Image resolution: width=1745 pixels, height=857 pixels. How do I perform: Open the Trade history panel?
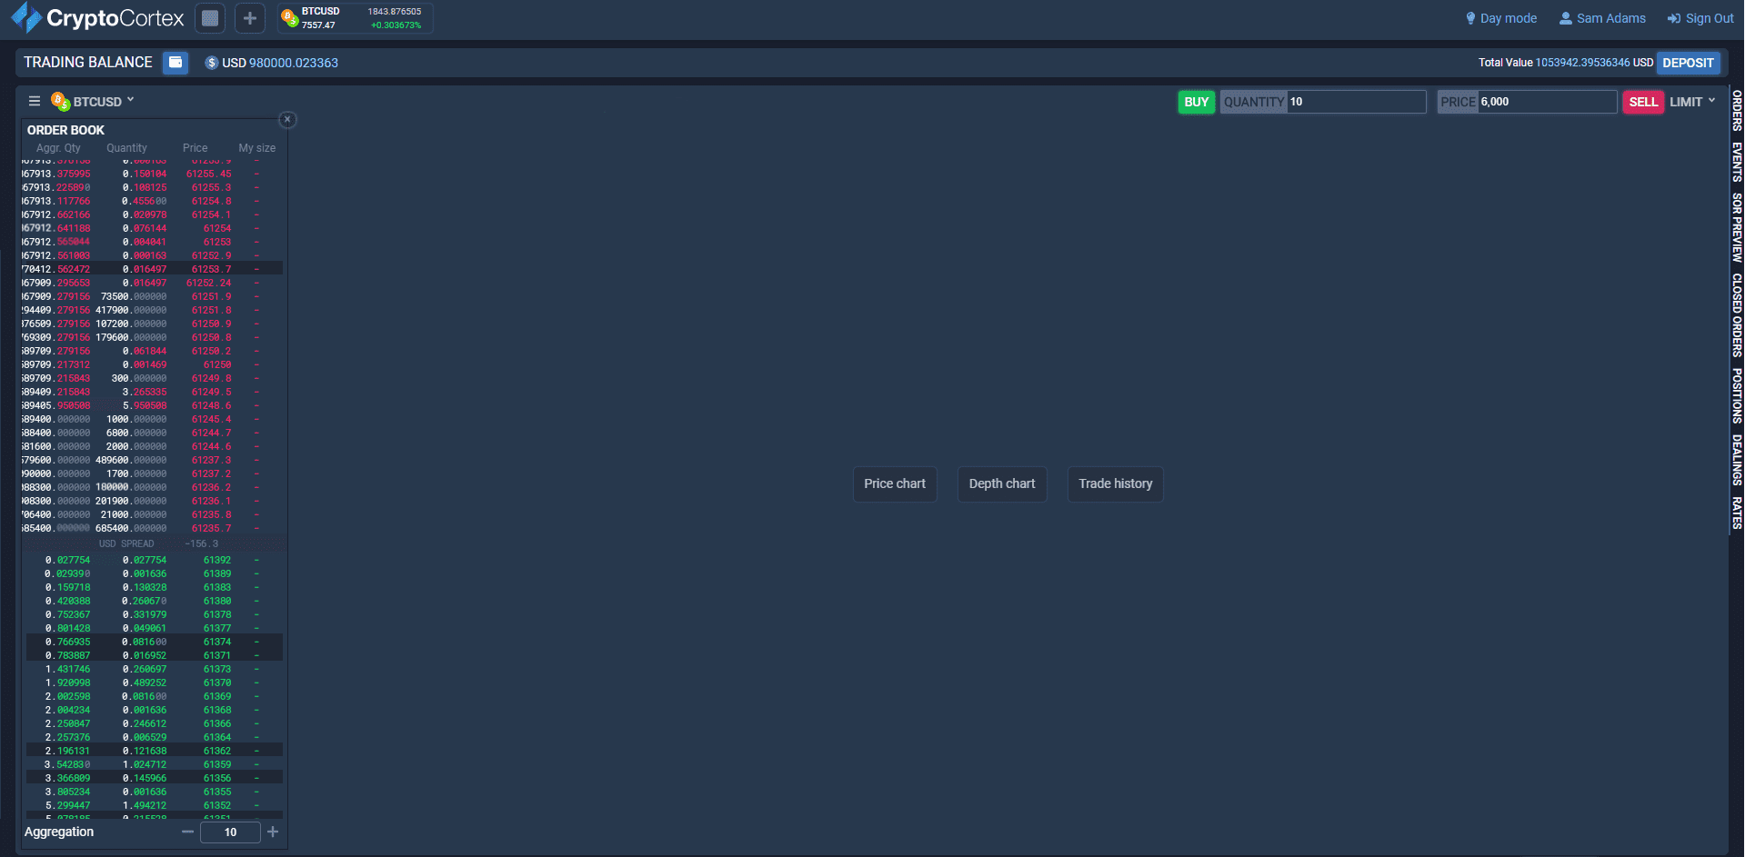tap(1115, 483)
